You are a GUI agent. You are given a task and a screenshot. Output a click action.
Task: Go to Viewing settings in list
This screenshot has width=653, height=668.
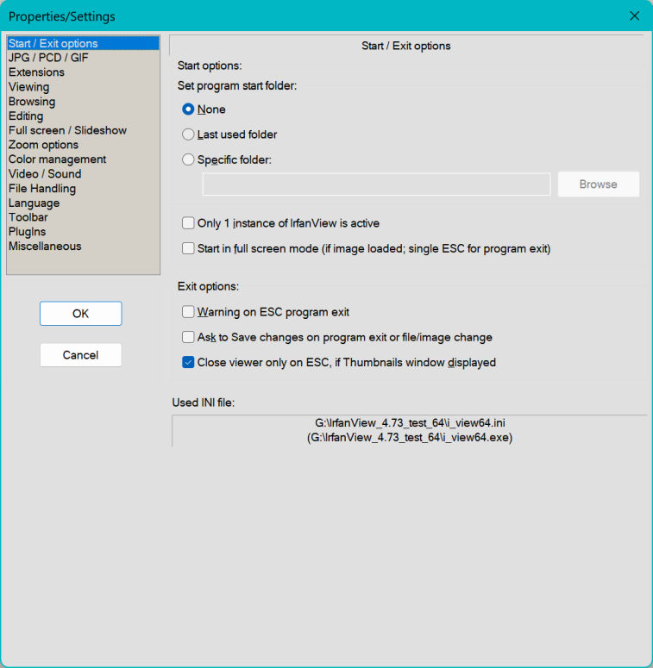click(x=28, y=87)
